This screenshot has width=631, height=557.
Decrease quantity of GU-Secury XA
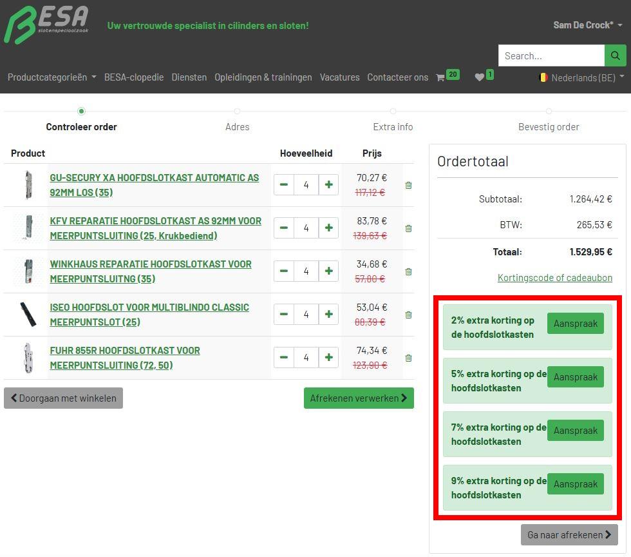click(x=283, y=184)
